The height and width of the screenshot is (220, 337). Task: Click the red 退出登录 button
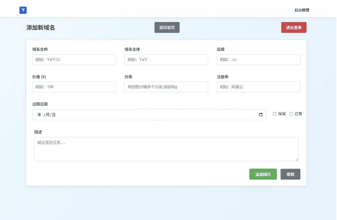[x=293, y=28]
